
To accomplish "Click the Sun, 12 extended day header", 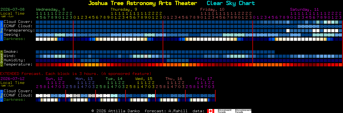I will [x=54, y=79].
